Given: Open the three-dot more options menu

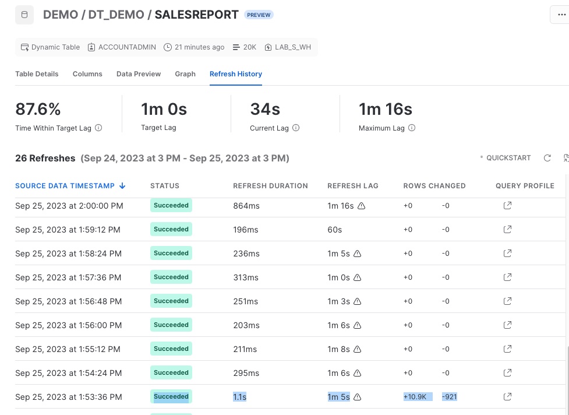Looking at the screenshot, I should pos(561,15).
